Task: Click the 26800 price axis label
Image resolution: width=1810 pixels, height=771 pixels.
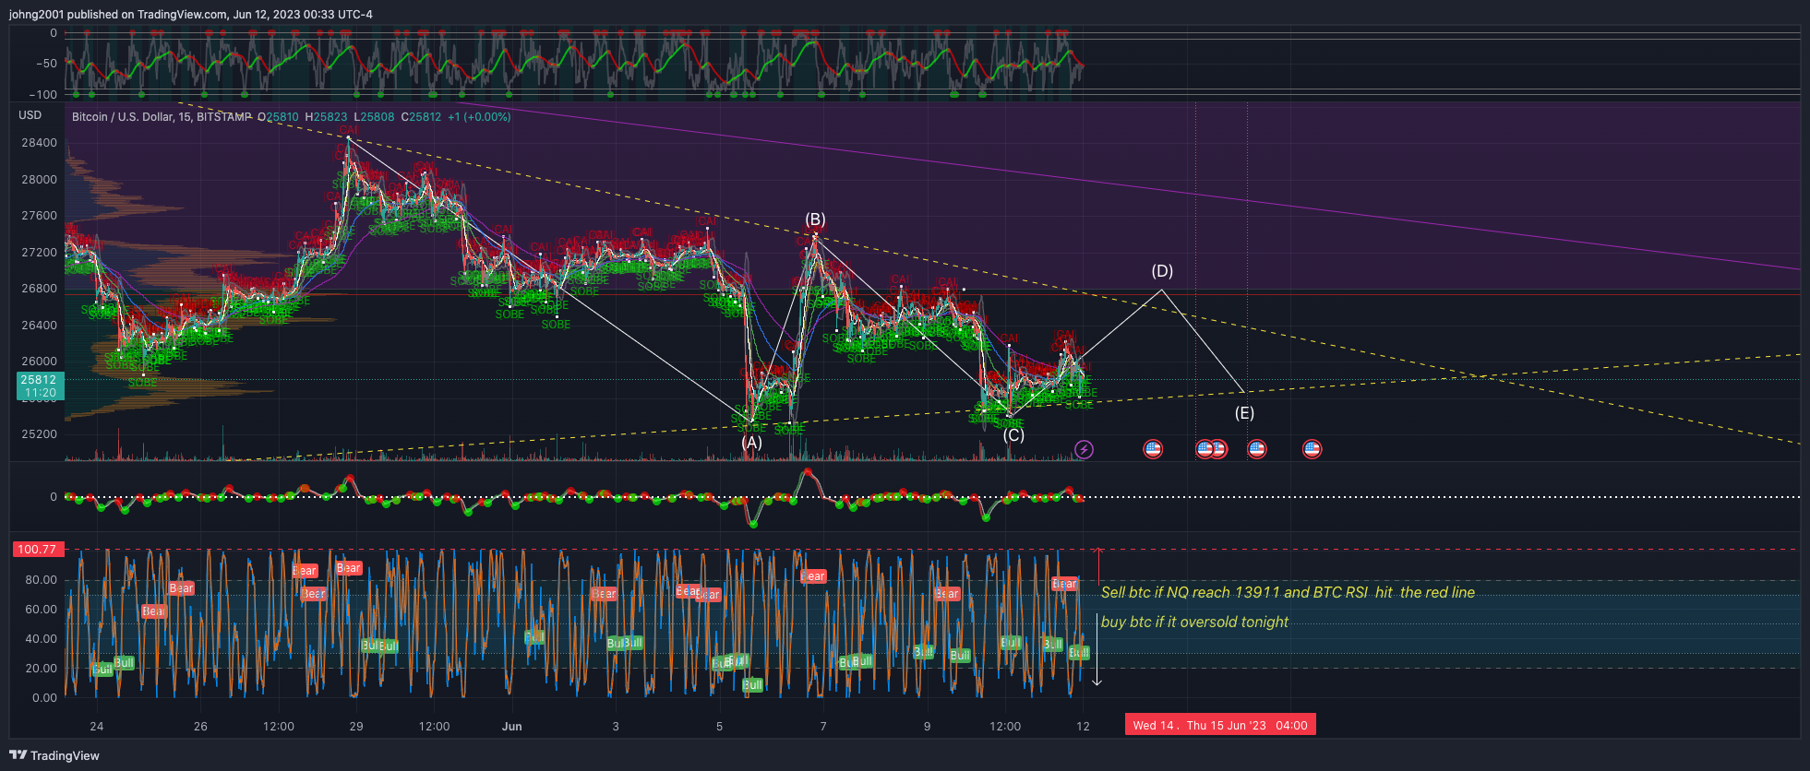Action: (39, 289)
